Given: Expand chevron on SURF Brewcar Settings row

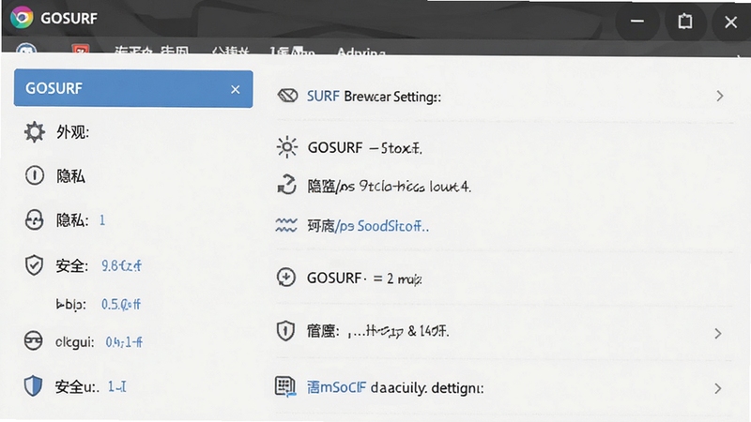Looking at the screenshot, I should coord(719,97).
